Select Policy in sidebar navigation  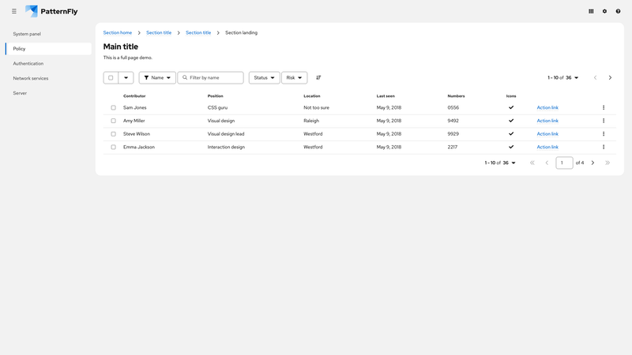click(x=48, y=49)
